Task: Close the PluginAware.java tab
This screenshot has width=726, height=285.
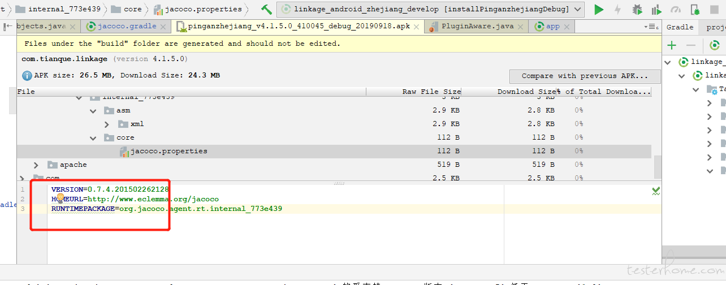Action: [x=521, y=27]
